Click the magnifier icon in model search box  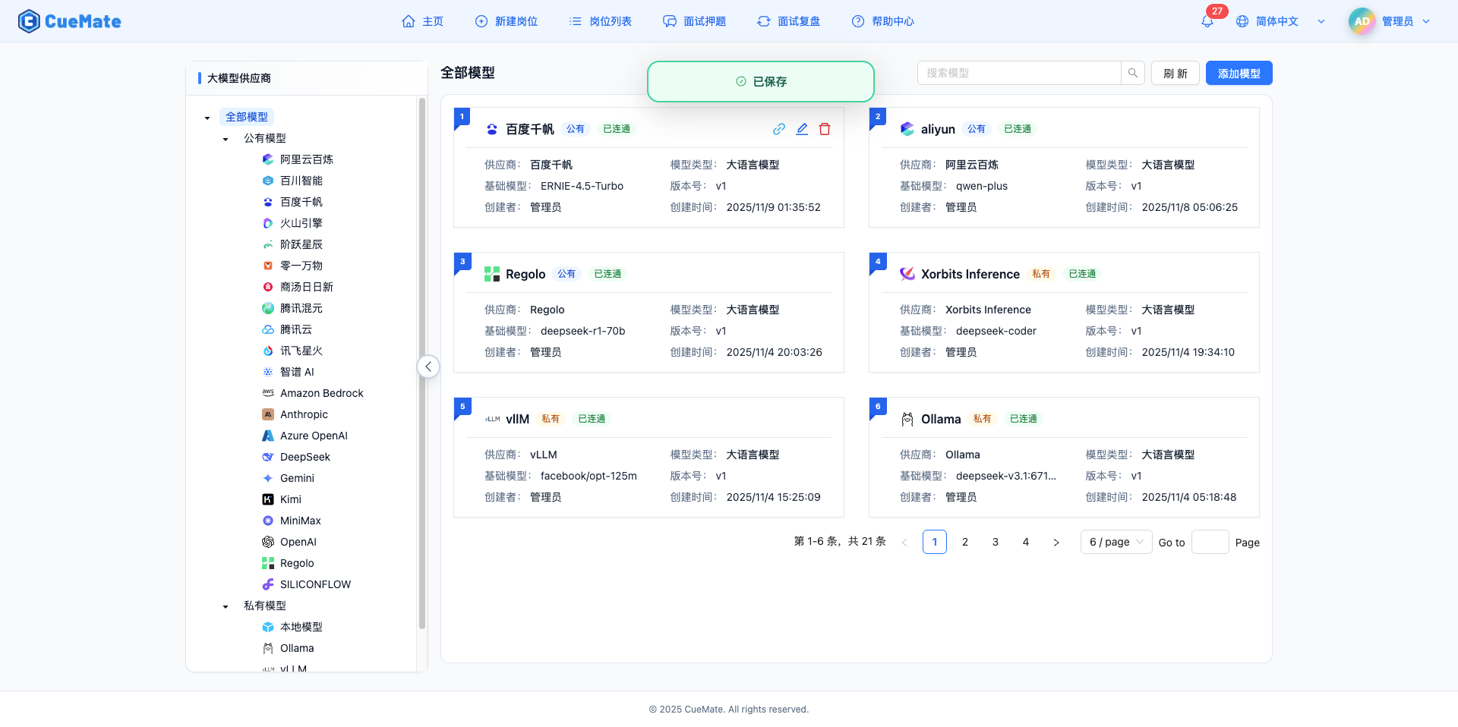tap(1132, 73)
